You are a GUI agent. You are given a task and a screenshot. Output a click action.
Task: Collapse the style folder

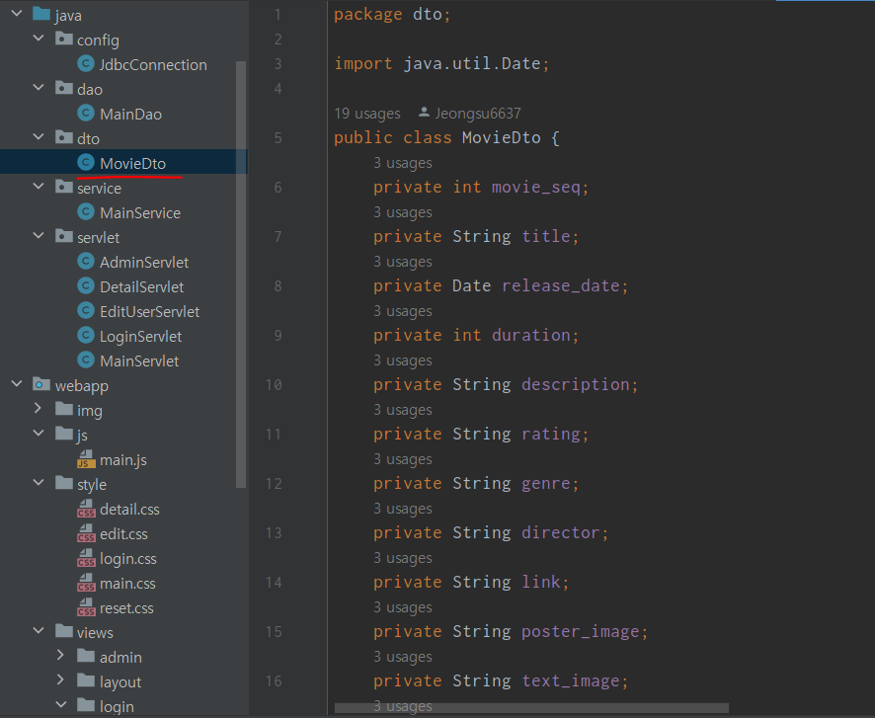pos(39,482)
